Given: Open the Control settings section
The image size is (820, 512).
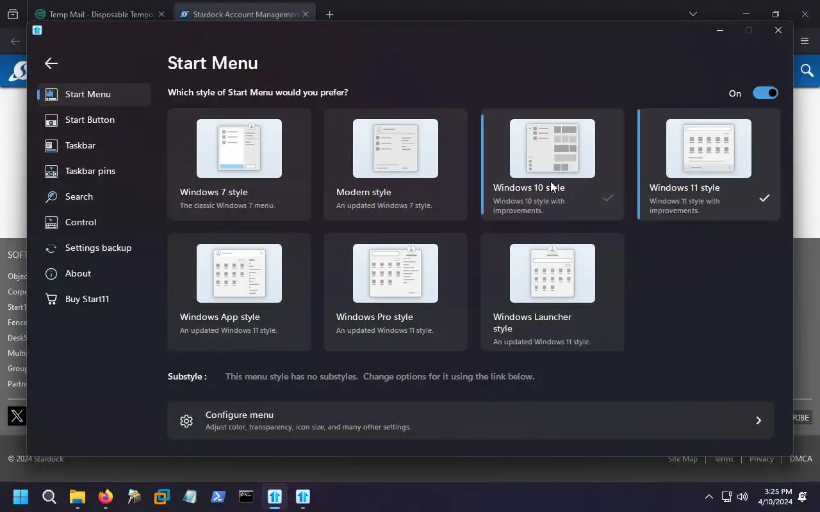Looking at the screenshot, I should tap(94, 222).
